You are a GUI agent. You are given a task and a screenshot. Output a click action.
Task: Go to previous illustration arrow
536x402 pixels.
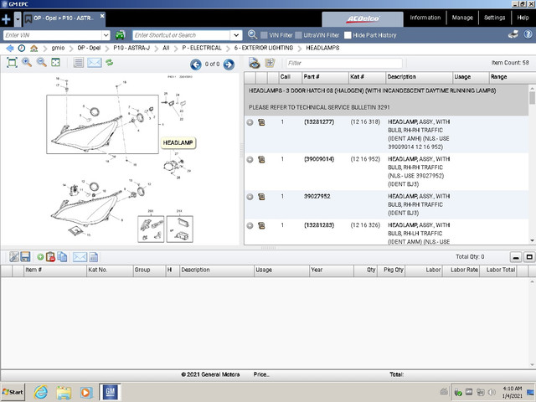tap(195, 64)
